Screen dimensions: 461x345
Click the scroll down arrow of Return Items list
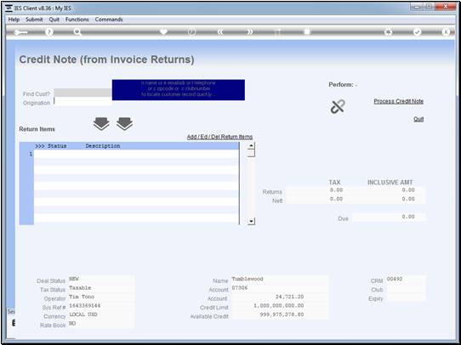click(251, 222)
